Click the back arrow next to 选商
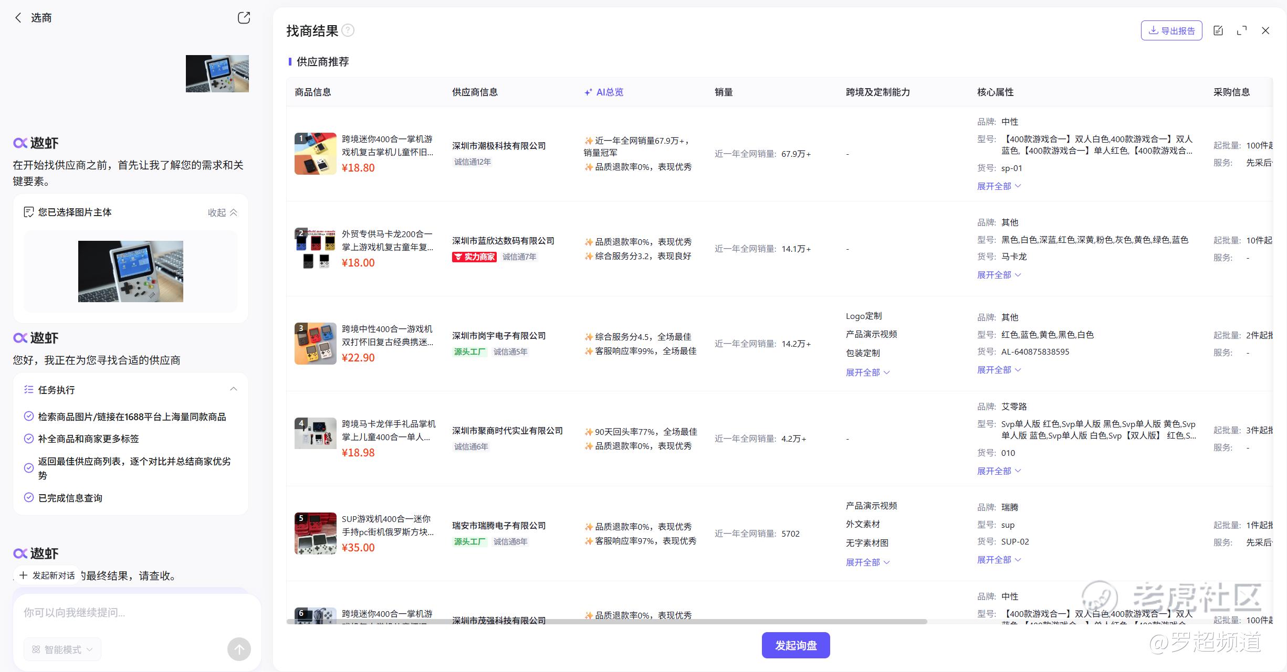 click(18, 18)
